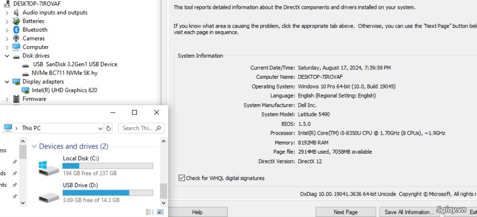The image size is (477, 217).
Task: Click the Help button in DxDiag
Action: coord(197,212)
